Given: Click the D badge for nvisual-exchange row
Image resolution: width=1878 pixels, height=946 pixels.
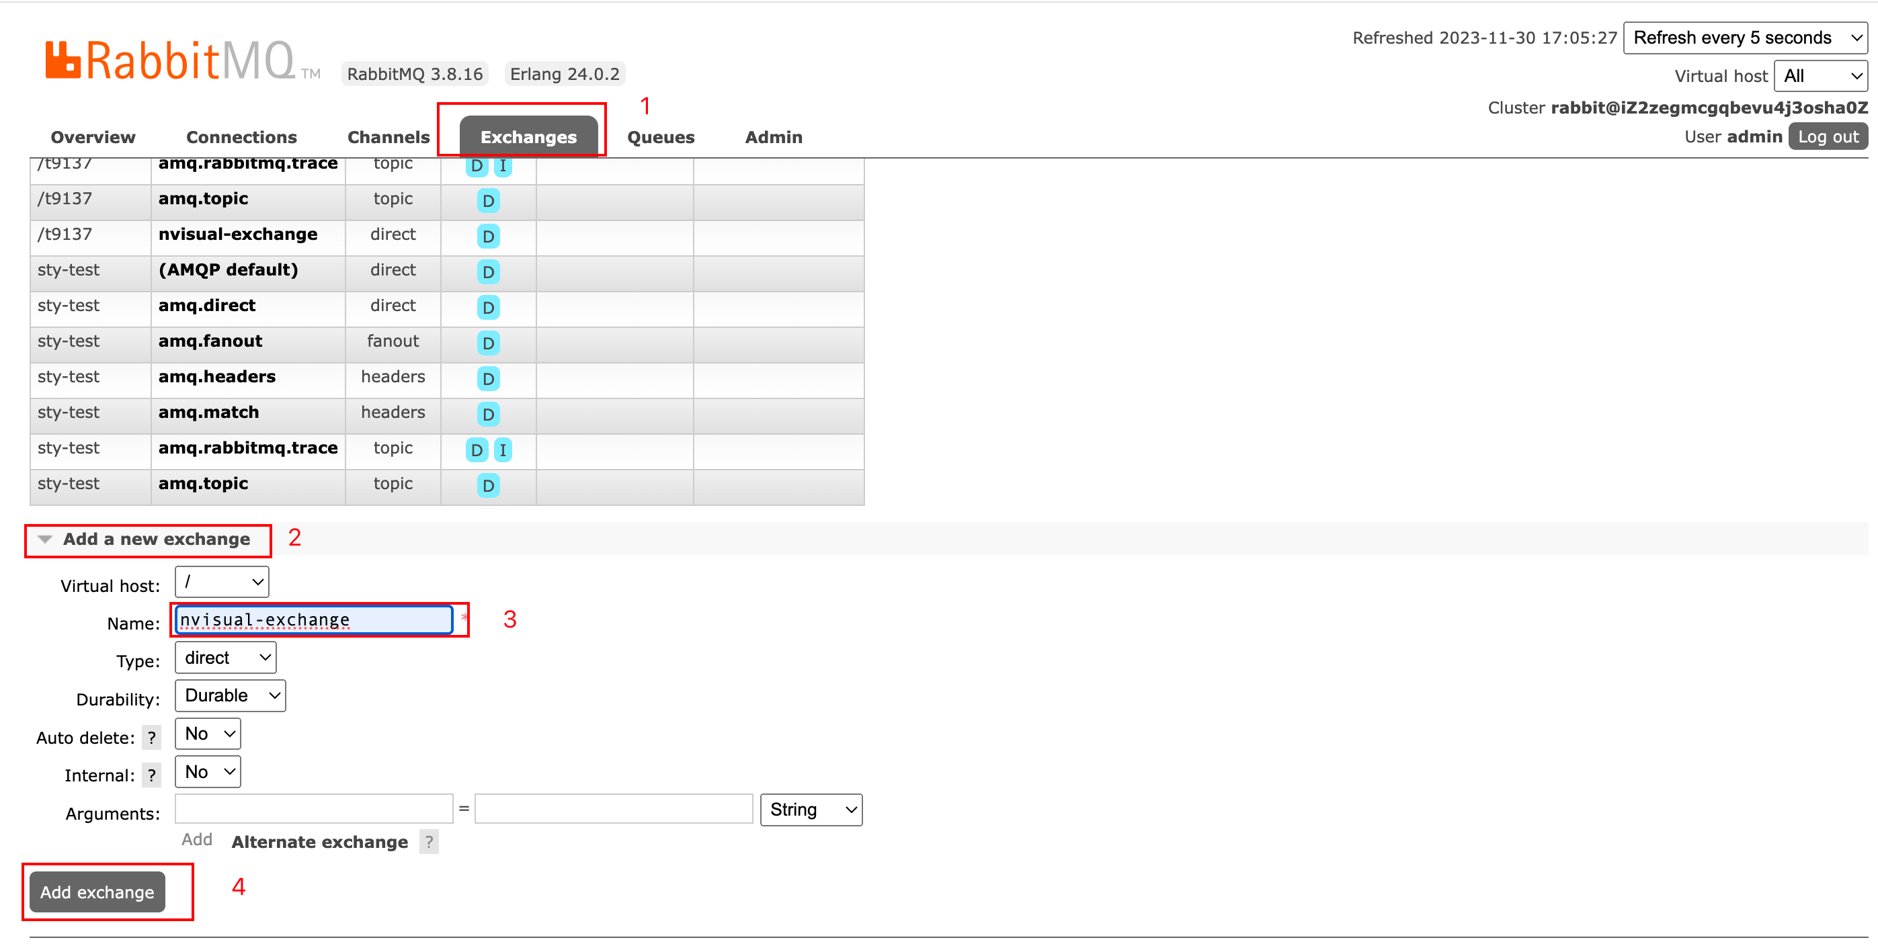Looking at the screenshot, I should point(488,236).
